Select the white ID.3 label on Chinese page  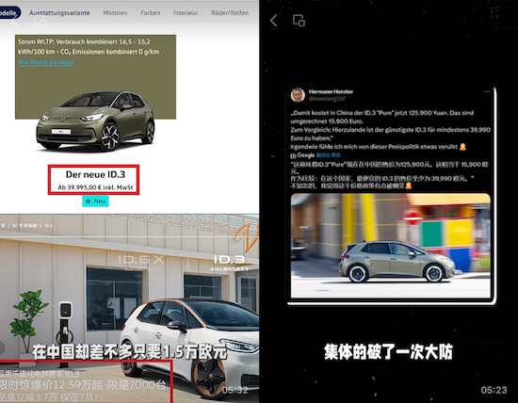pyautogui.click(x=229, y=260)
